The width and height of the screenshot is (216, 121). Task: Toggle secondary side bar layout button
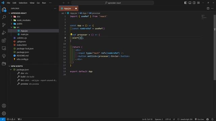[x=194, y=3]
